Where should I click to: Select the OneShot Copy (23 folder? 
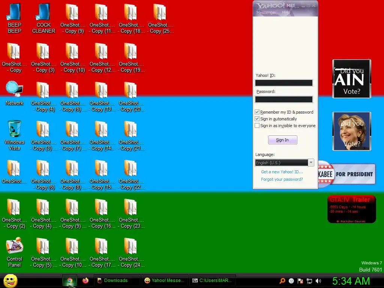coord(131,213)
